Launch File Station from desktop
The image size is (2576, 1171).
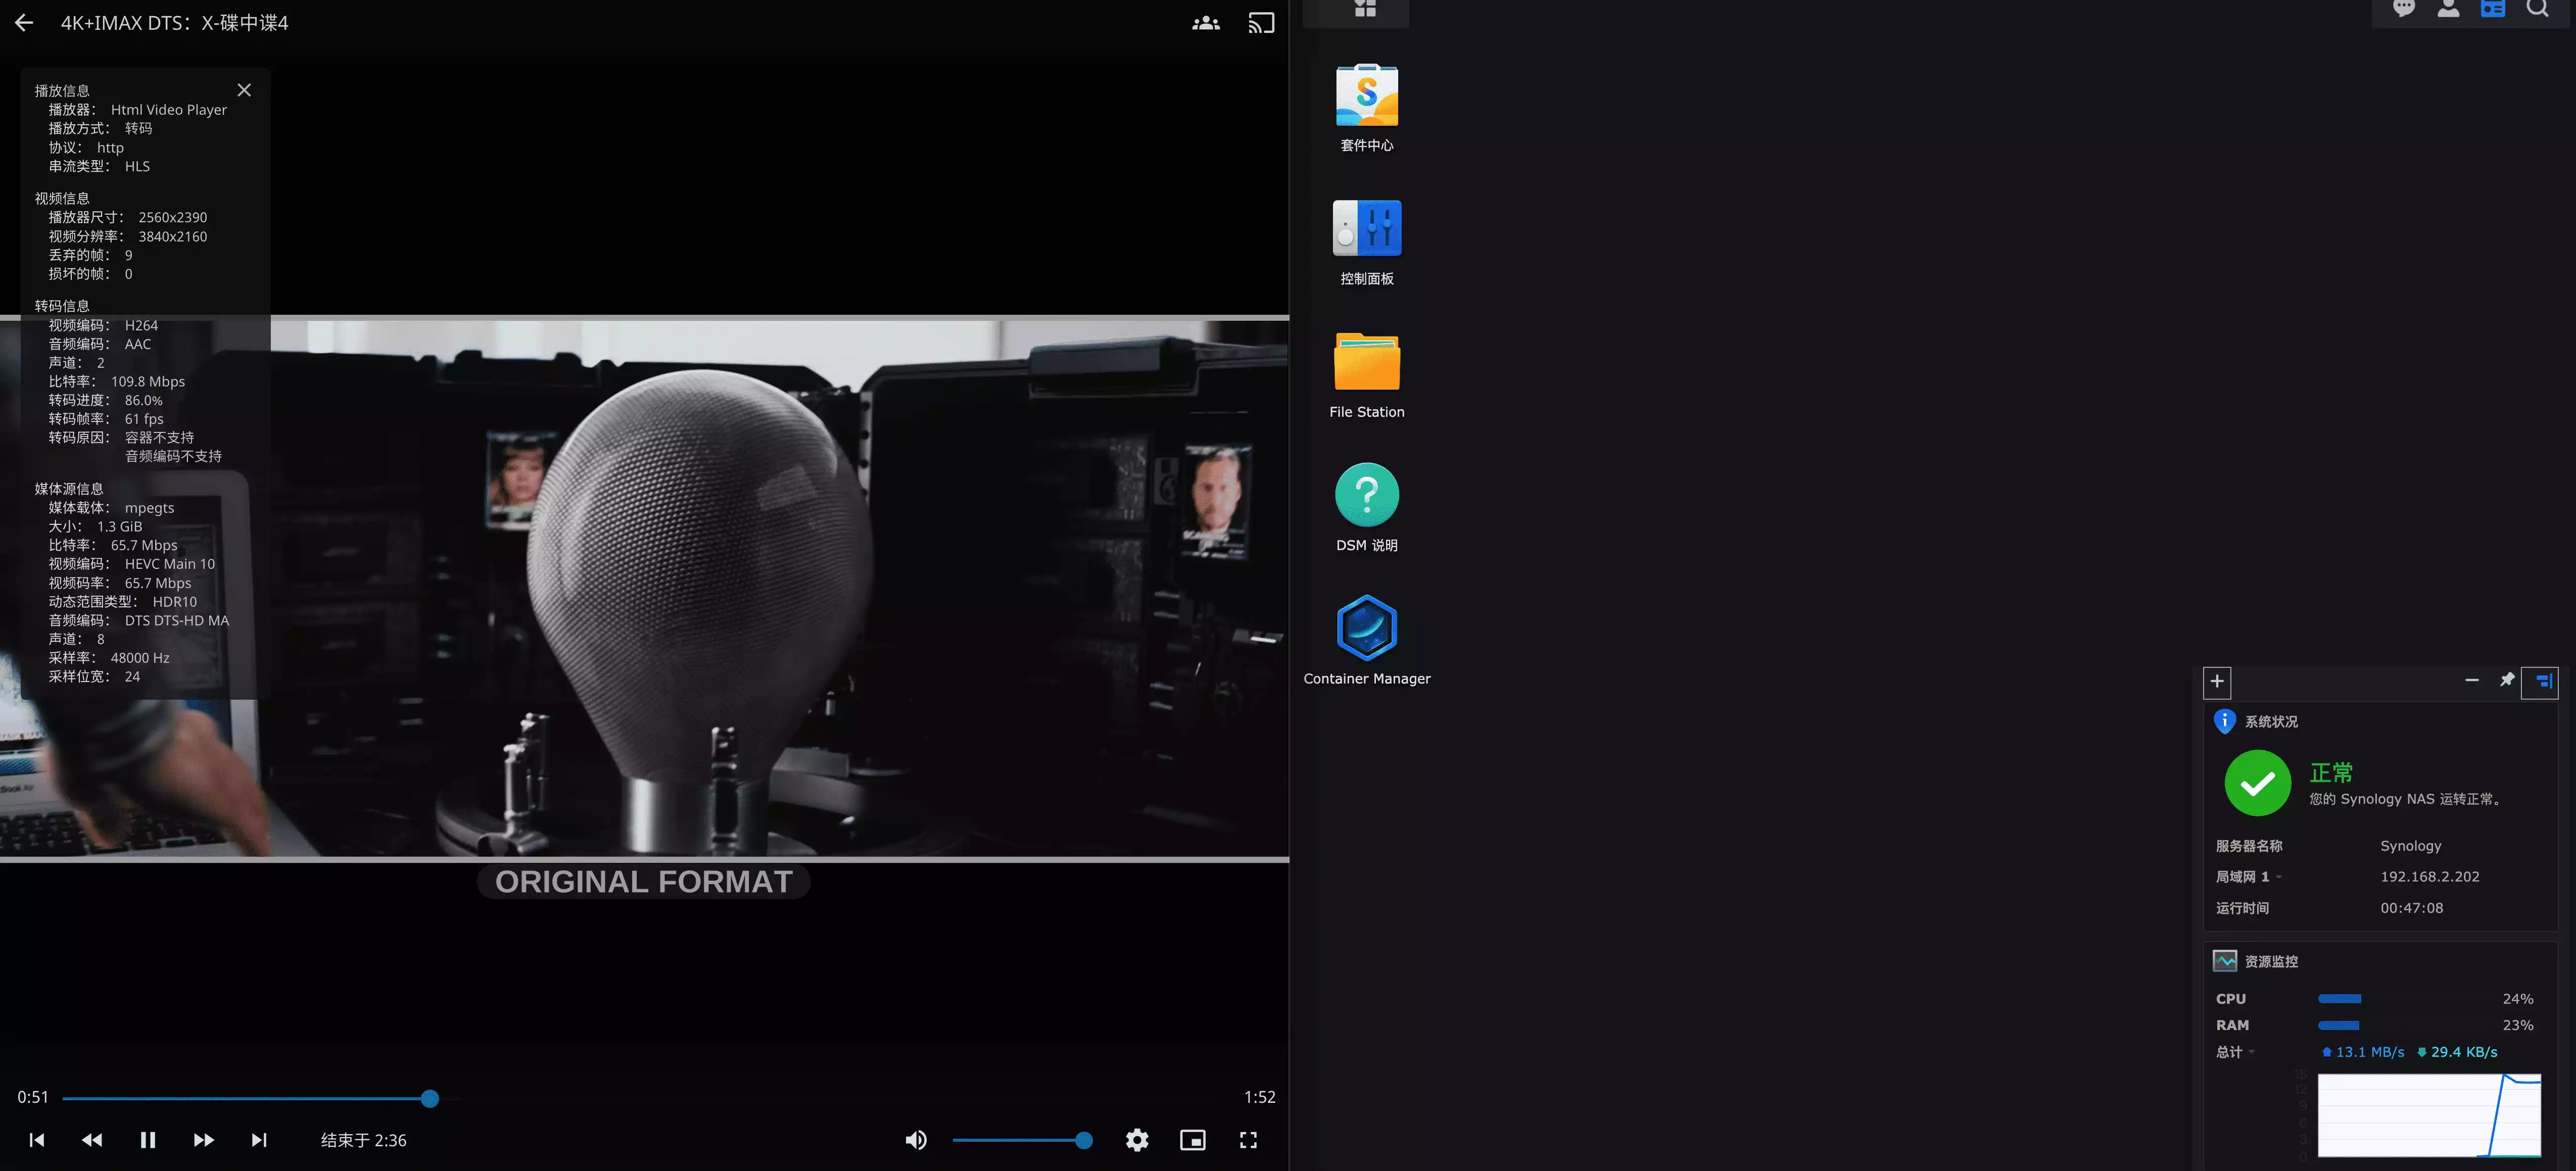[1366, 362]
